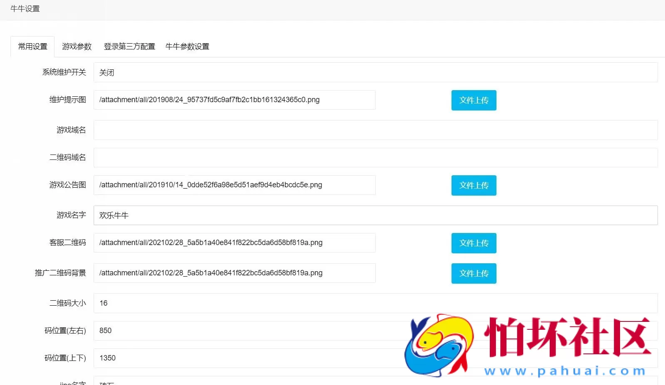Switch to the 常用设置 tab
The width and height of the screenshot is (665, 385).
pyautogui.click(x=32, y=47)
